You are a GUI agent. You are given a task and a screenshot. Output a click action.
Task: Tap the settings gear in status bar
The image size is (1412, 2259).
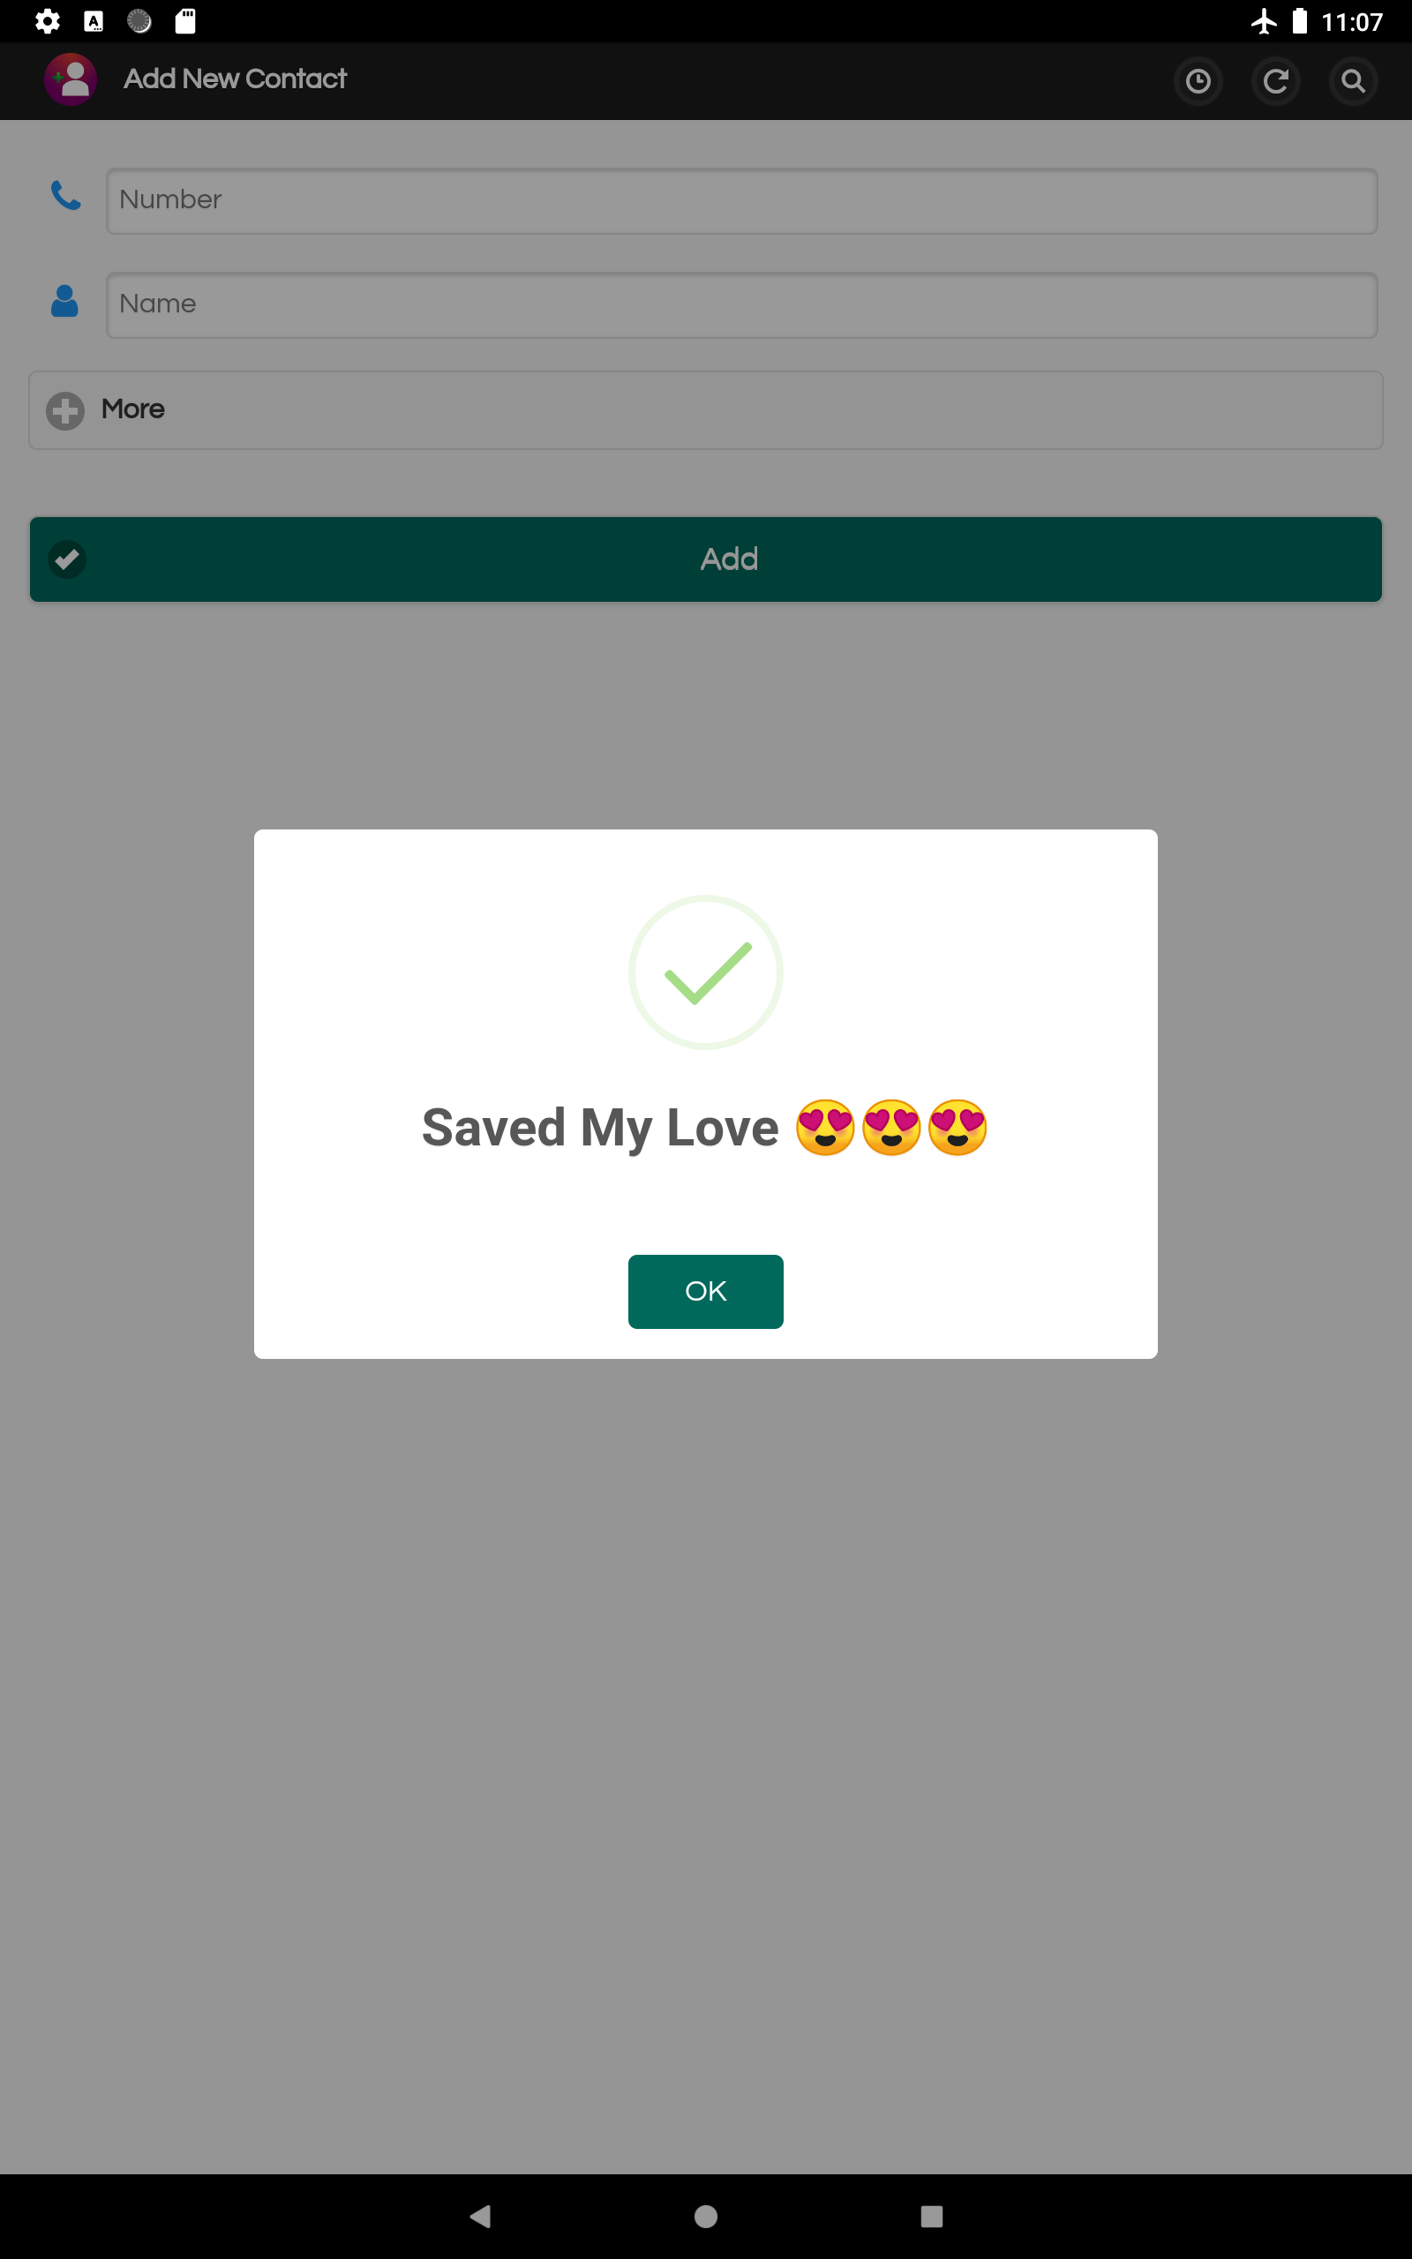(48, 21)
